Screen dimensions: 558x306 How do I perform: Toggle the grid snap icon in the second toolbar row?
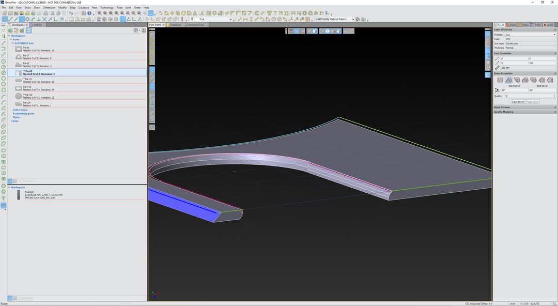tap(5, 19)
